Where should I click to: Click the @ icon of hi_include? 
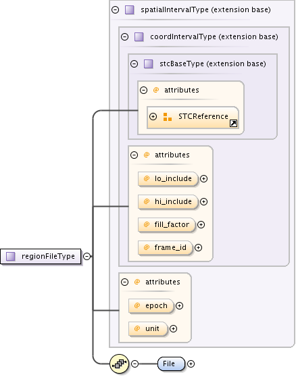147,201
